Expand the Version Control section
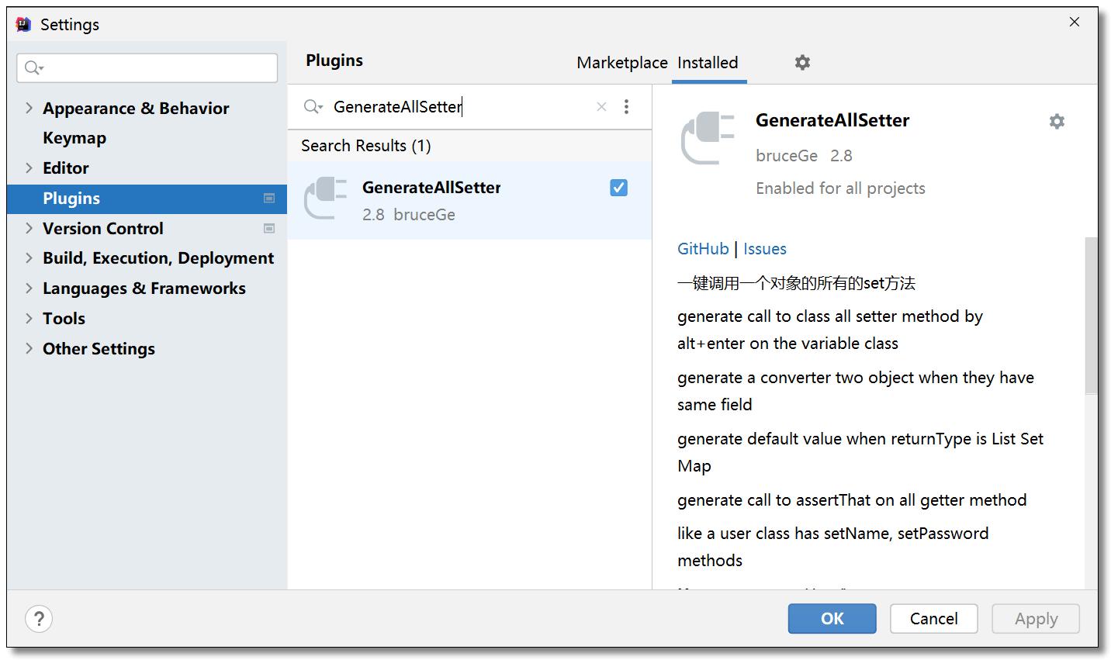The height and width of the screenshot is (660, 1111). coord(29,228)
